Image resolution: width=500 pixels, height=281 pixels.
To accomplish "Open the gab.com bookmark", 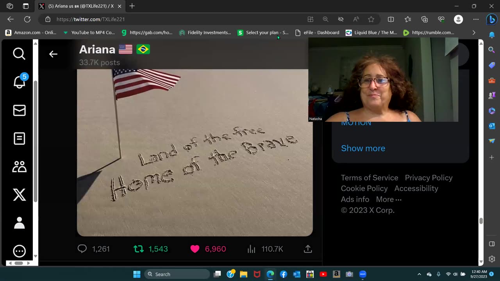I will [x=147, y=32].
